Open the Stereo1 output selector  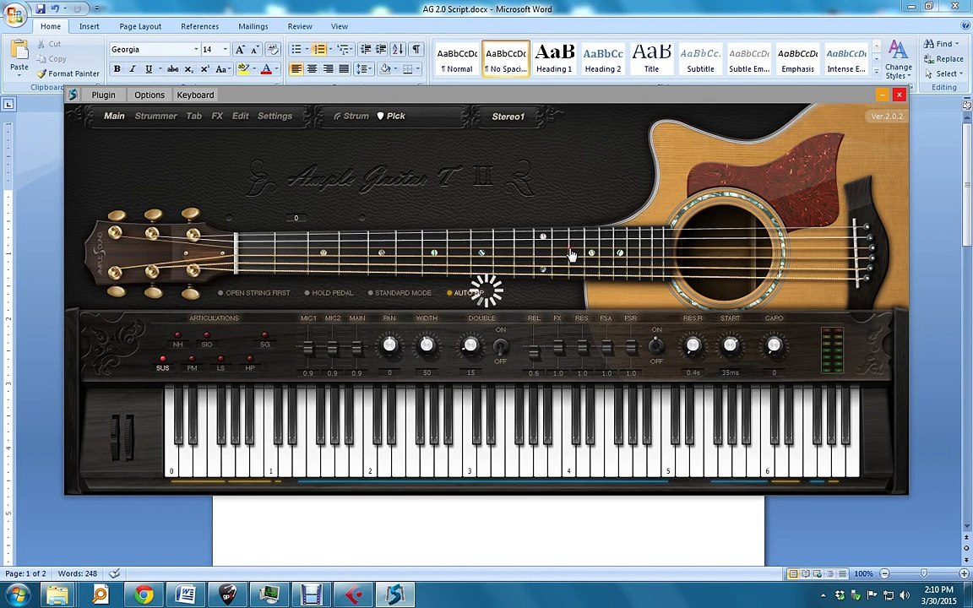(x=508, y=116)
